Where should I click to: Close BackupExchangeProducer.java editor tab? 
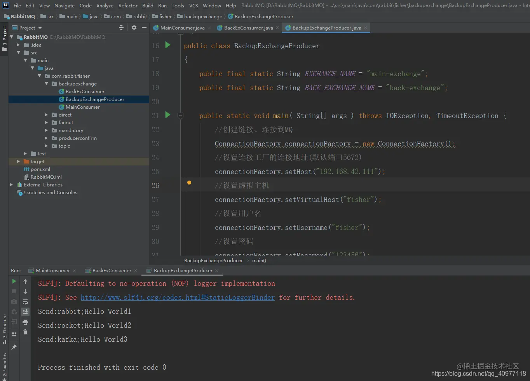(366, 28)
